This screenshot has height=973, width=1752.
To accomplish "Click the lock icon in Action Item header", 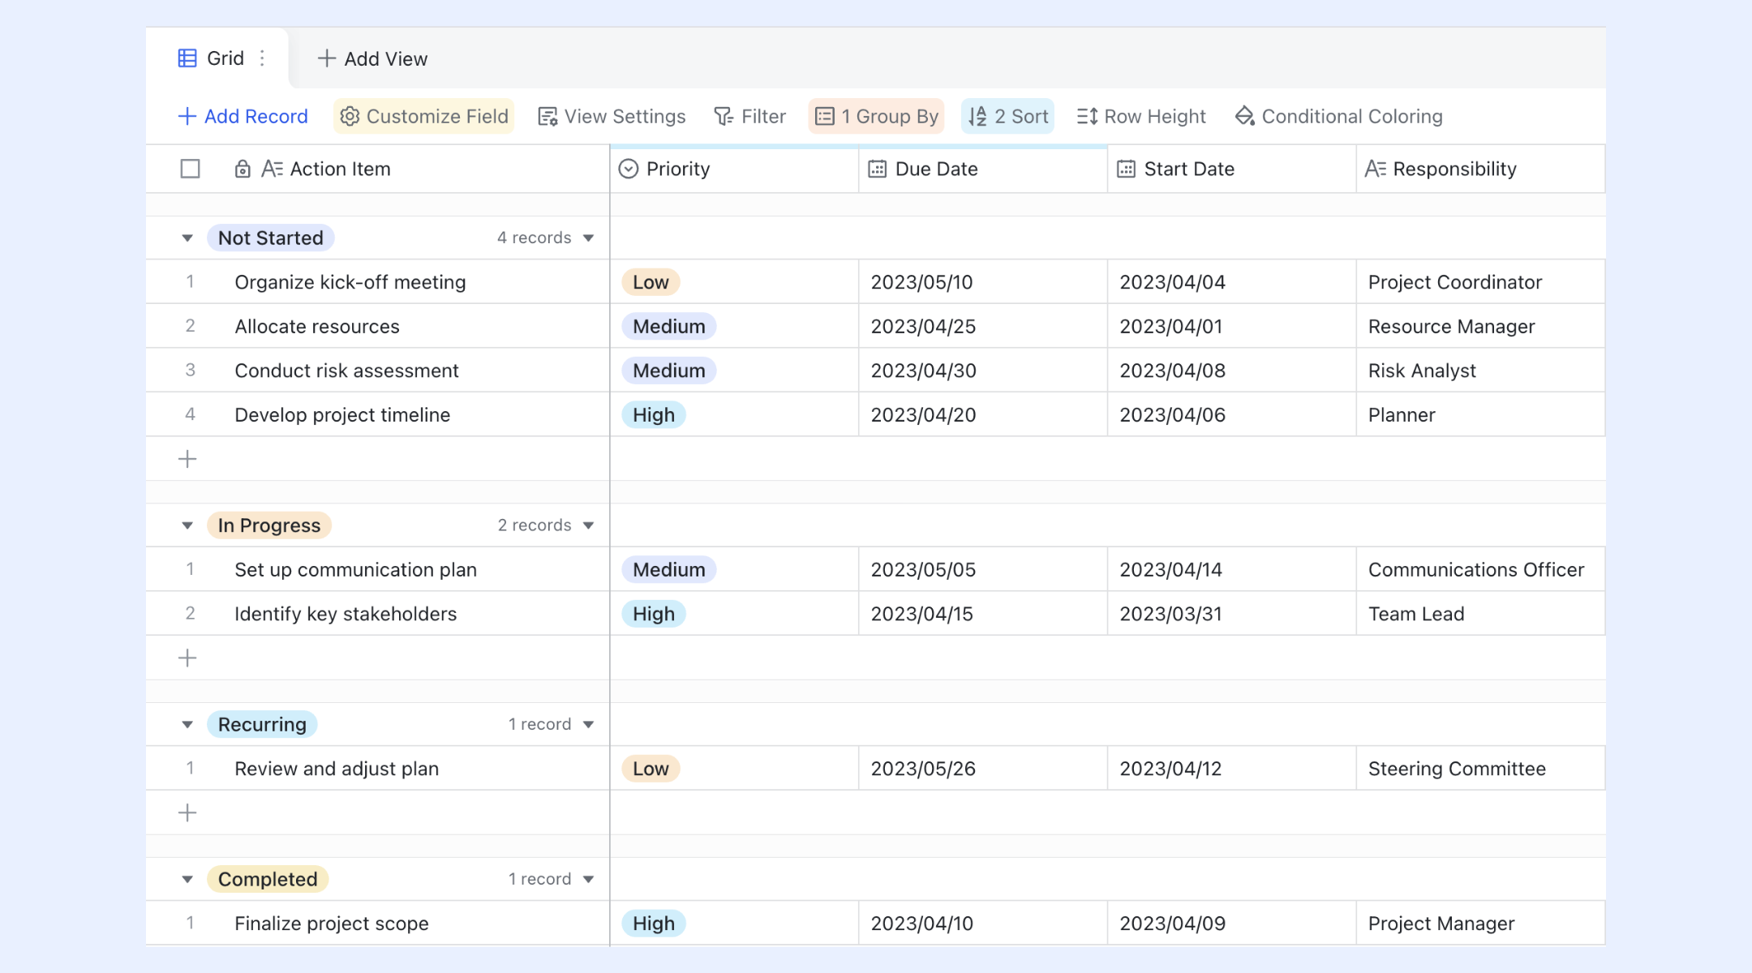I will pos(243,169).
